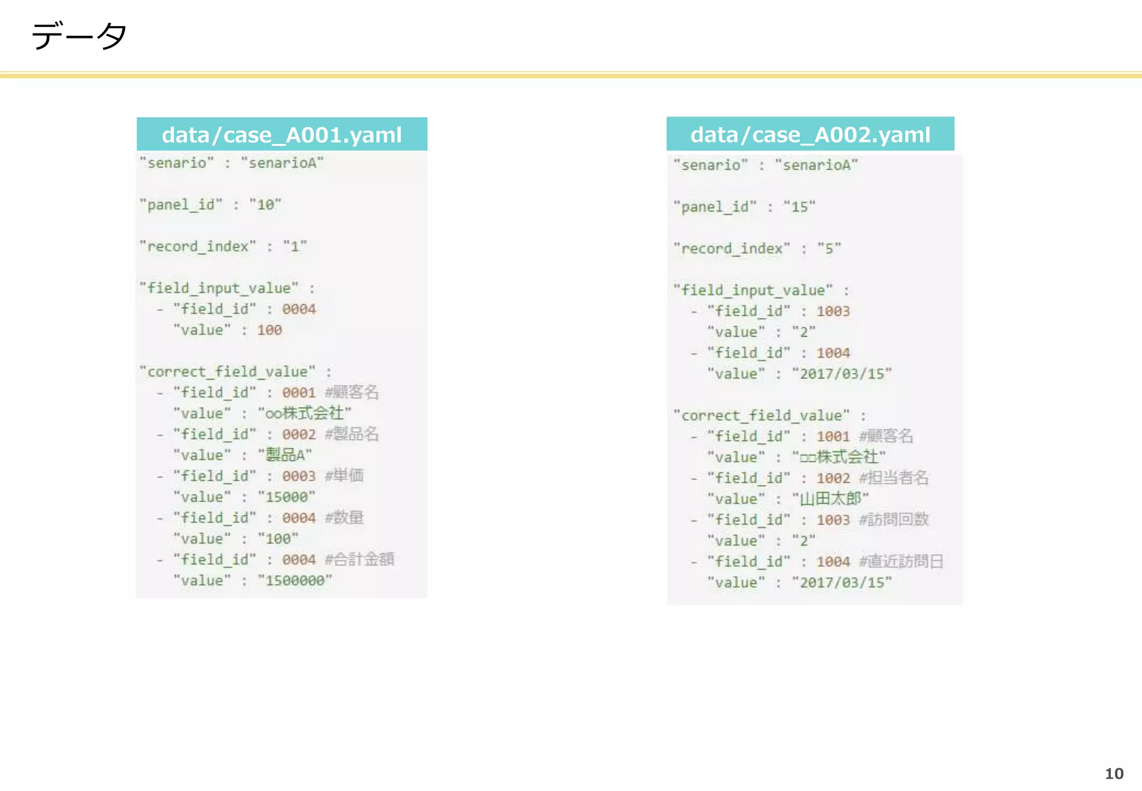Click field_input_value key in A002 file
Viewport: 1142px width, 791px height.
tap(753, 290)
